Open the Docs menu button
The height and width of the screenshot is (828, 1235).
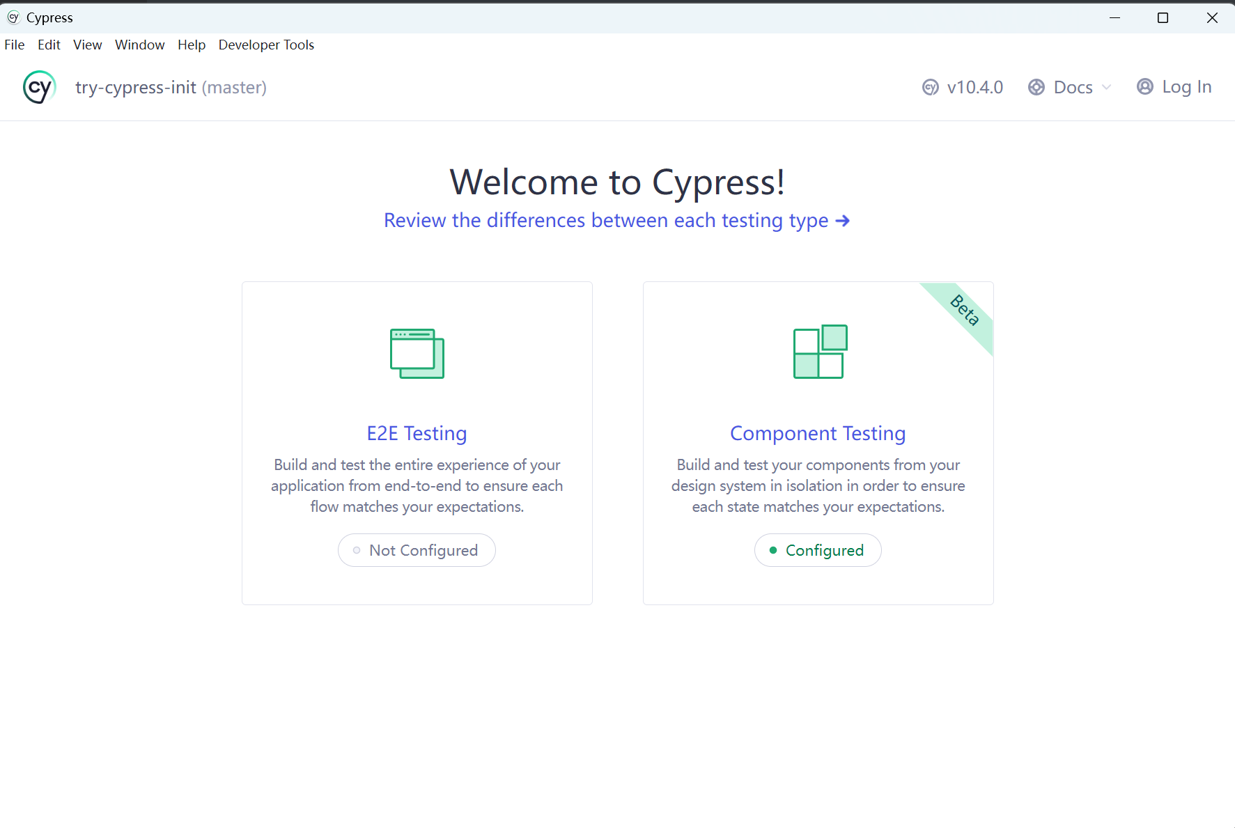point(1069,87)
